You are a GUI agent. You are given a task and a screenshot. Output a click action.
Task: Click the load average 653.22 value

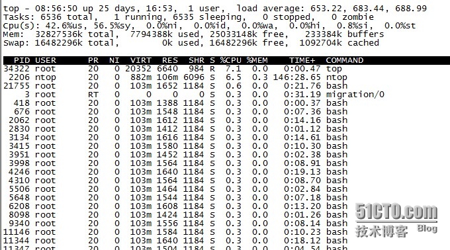tap(326, 9)
